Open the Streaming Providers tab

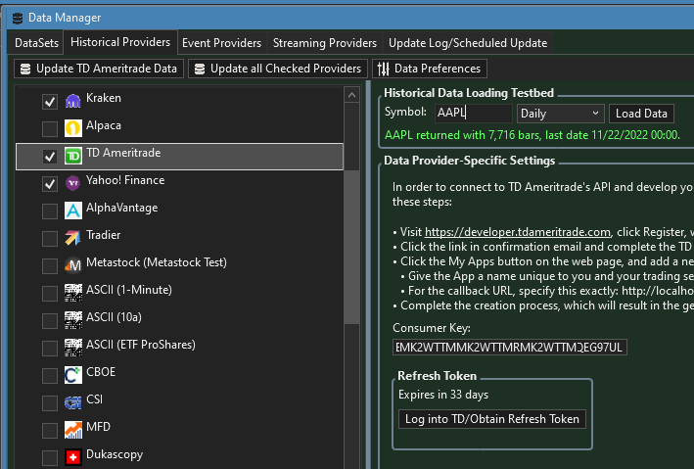click(x=324, y=43)
